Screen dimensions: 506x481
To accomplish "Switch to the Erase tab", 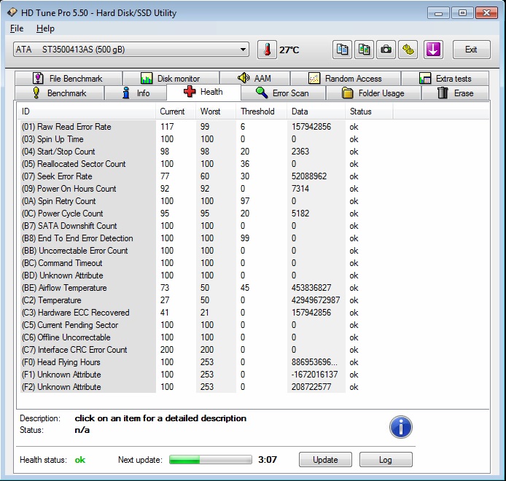I will 456,93.
